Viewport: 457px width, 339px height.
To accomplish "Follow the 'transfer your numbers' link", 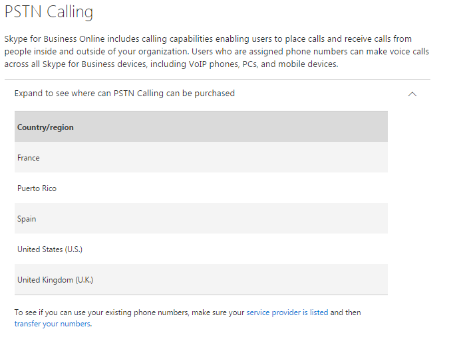I will (x=52, y=324).
